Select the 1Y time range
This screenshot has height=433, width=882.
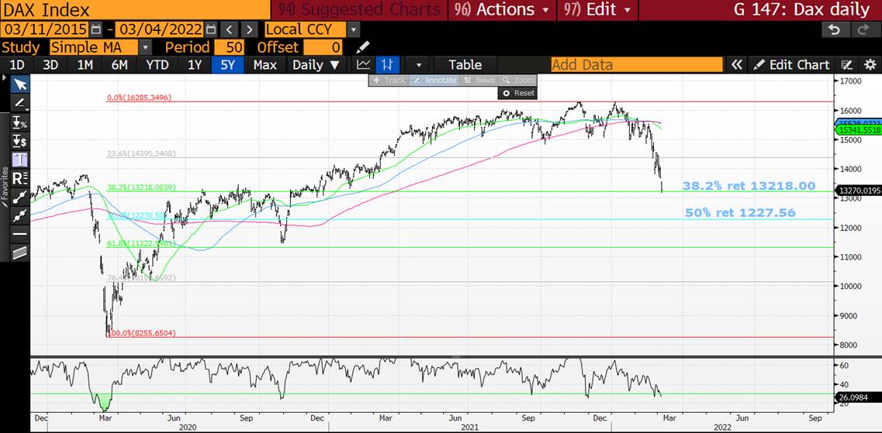click(194, 64)
